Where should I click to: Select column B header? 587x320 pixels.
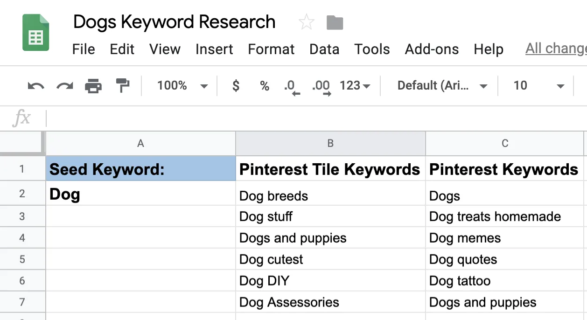[x=330, y=144]
